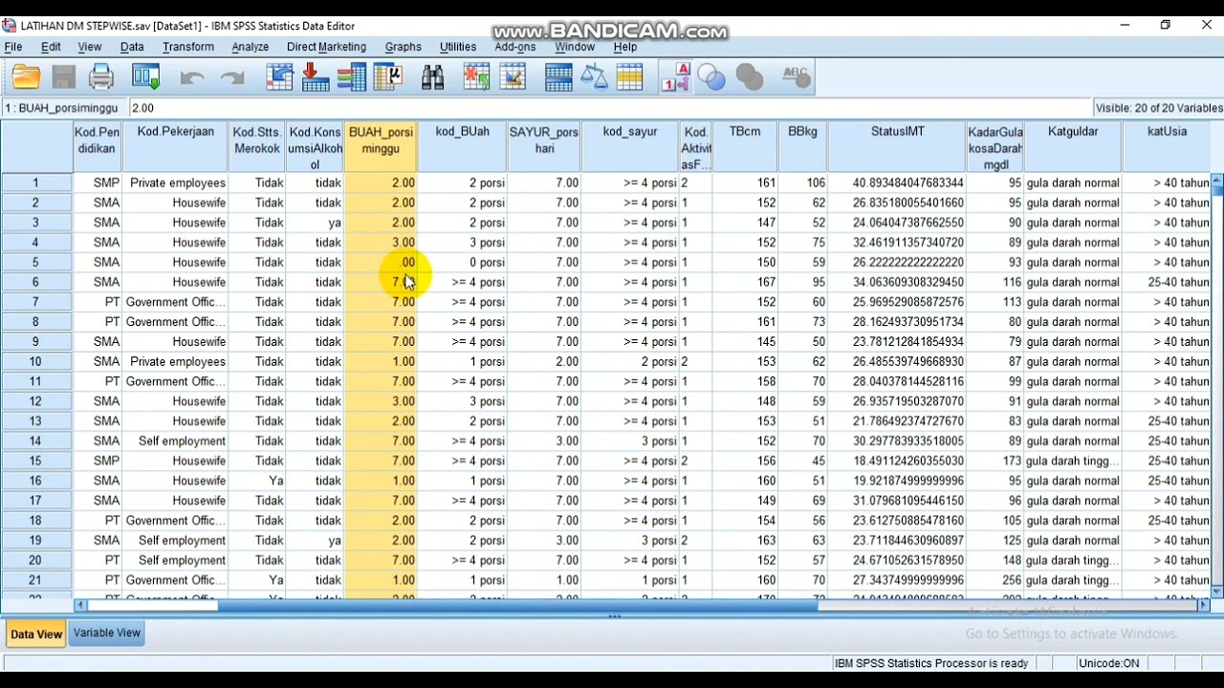Click the Run descriptive statistics icon
Screen dimensions: 1224x688
(388, 77)
